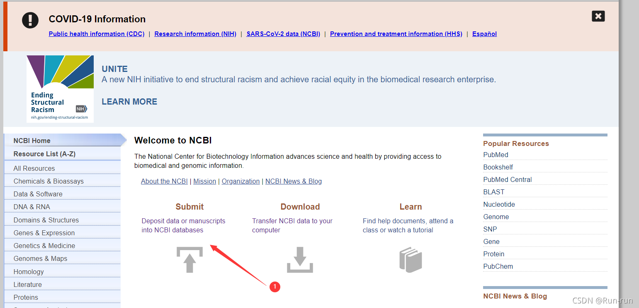Image resolution: width=639 pixels, height=308 pixels.
Task: Click the Download arrow tray icon
Action: click(300, 260)
